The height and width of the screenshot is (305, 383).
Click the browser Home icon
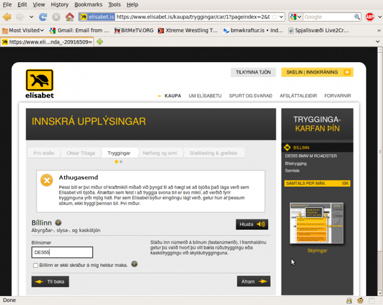[70, 17]
